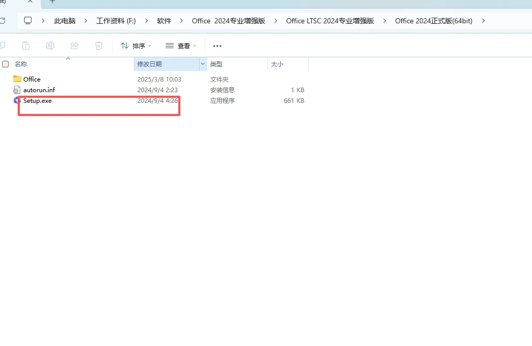Toggle the select-all checkbox in header
This screenshot has width=532, height=346.
[6, 64]
